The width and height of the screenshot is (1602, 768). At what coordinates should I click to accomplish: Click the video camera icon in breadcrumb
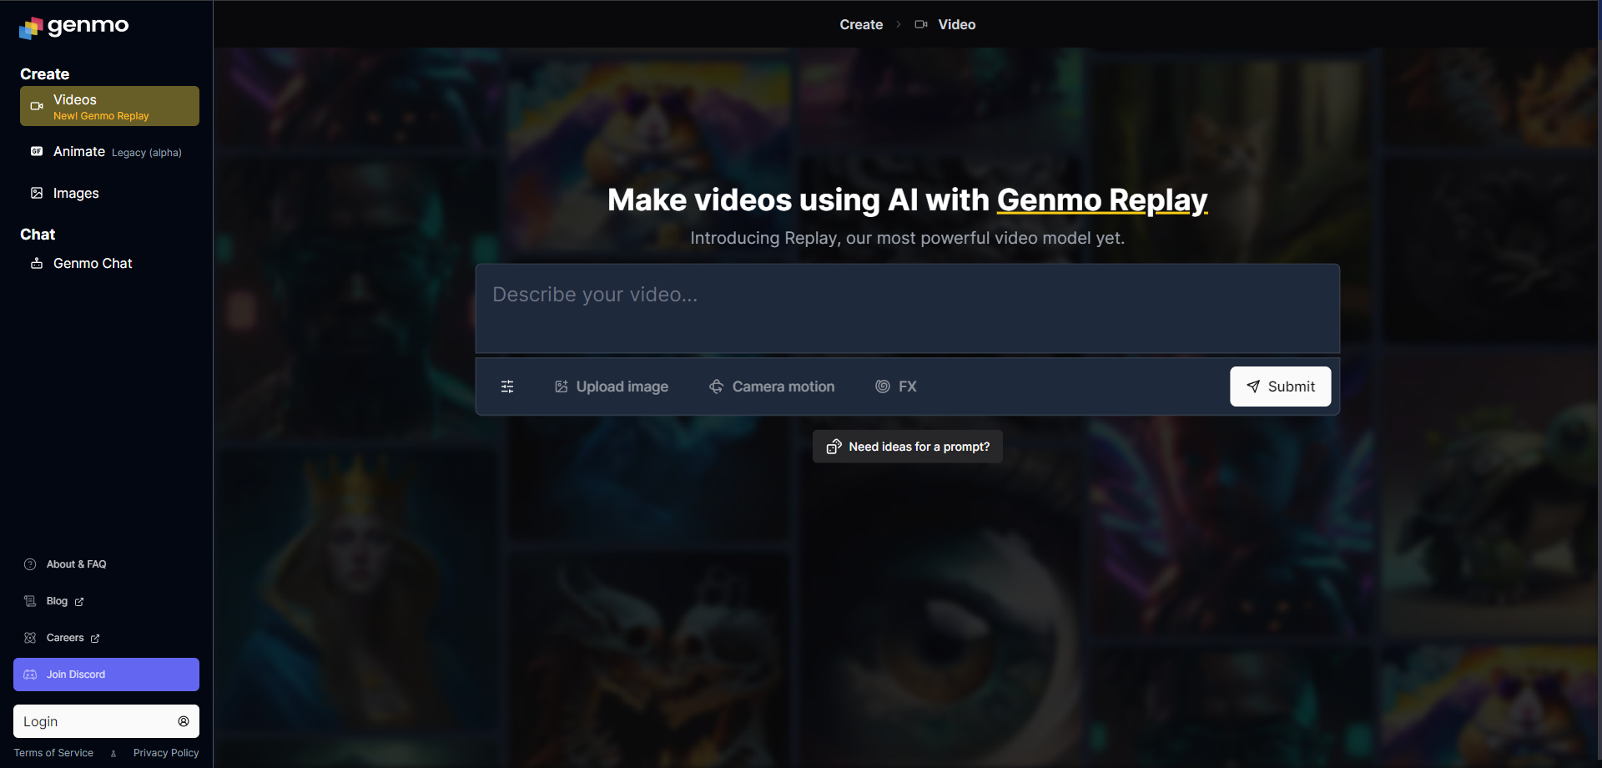coord(921,25)
